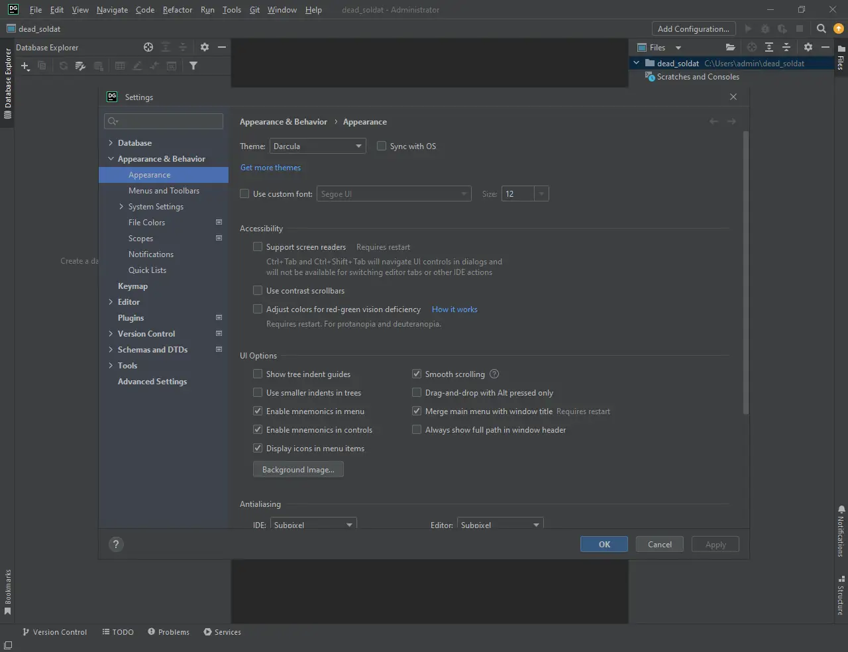Follow the Get more themes link

pyautogui.click(x=270, y=168)
